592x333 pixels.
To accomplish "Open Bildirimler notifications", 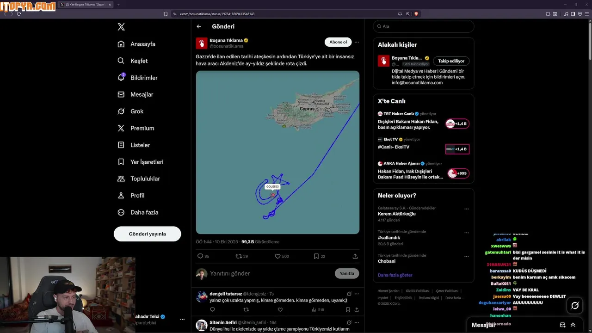I will click(x=137, y=78).
